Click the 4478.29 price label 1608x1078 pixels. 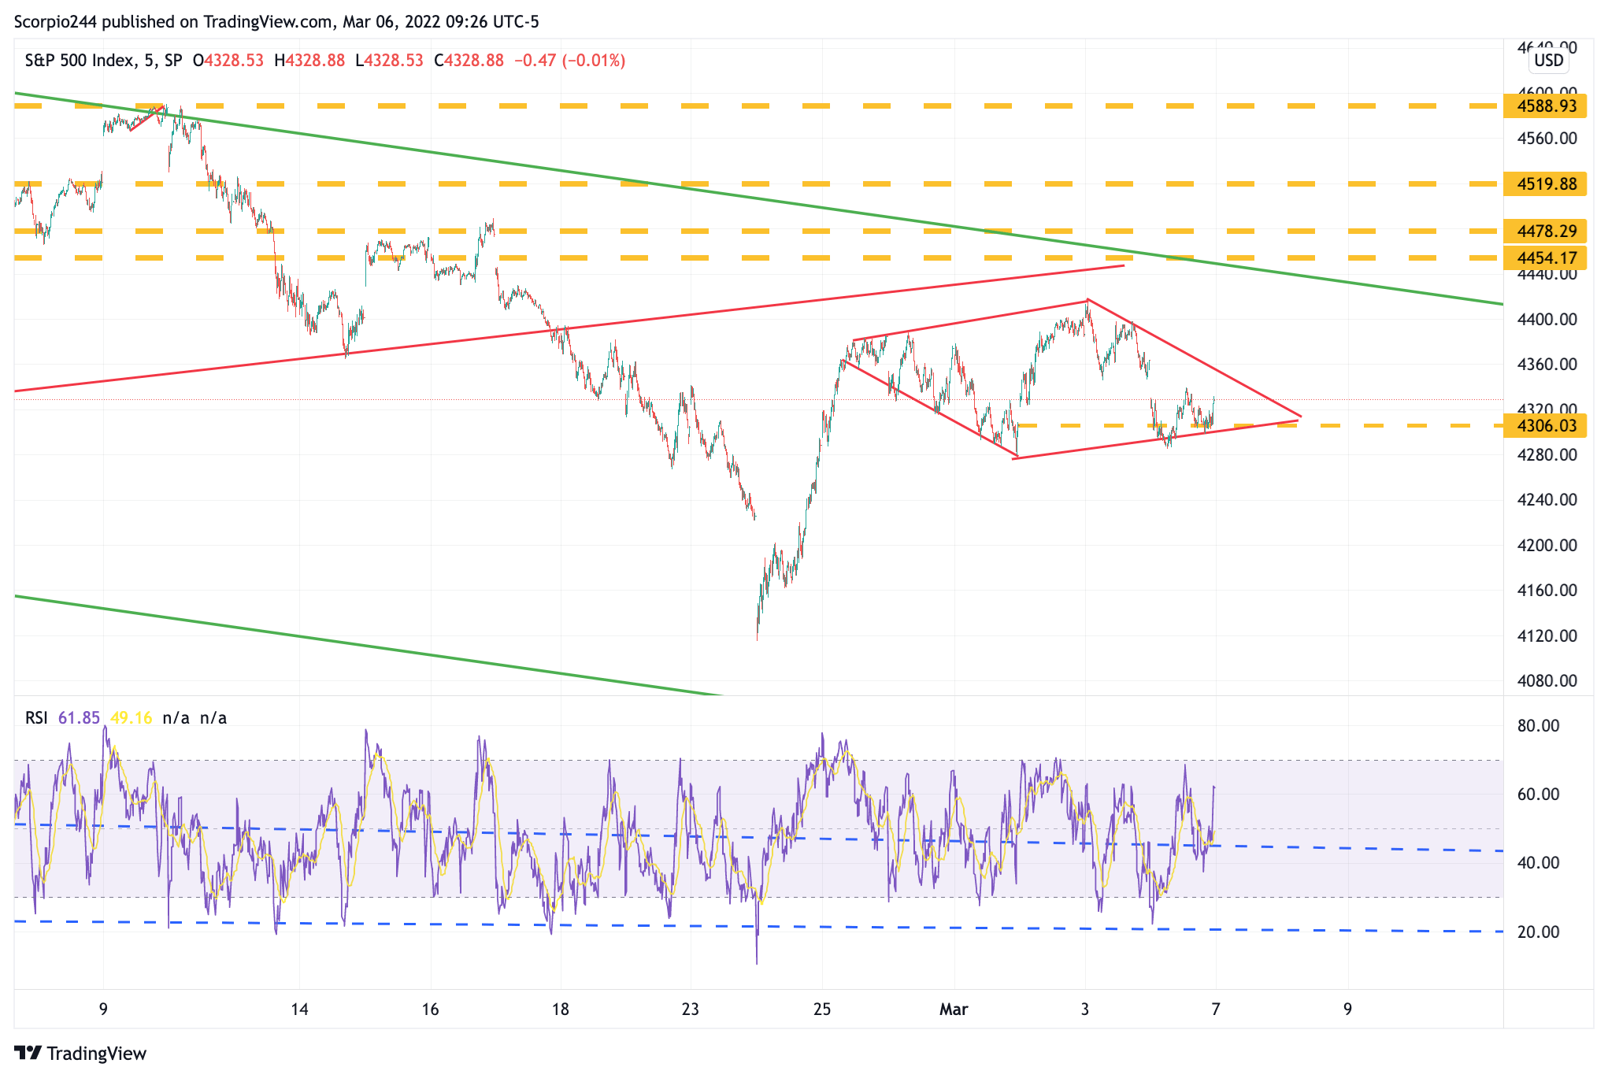coord(1546,231)
